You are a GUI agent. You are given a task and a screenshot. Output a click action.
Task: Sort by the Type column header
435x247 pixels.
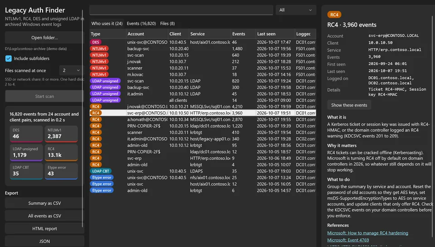[108, 34]
